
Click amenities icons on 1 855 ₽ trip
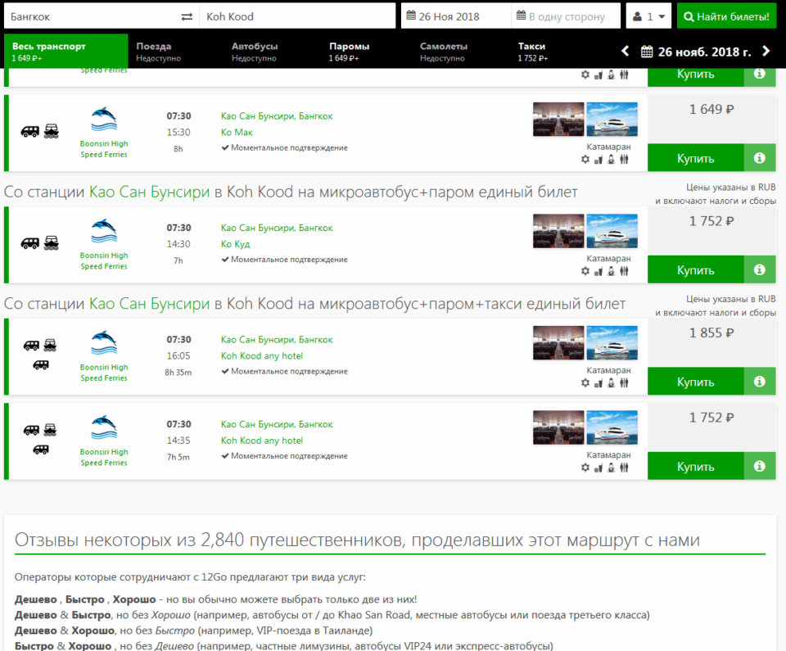pyautogui.click(x=604, y=383)
